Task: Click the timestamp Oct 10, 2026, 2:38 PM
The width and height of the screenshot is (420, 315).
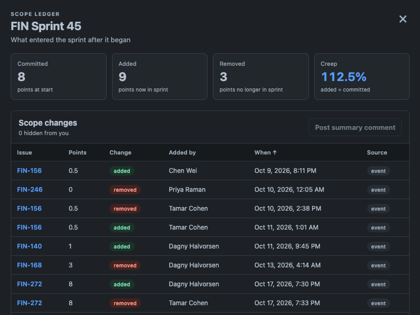Action: pyautogui.click(x=288, y=209)
